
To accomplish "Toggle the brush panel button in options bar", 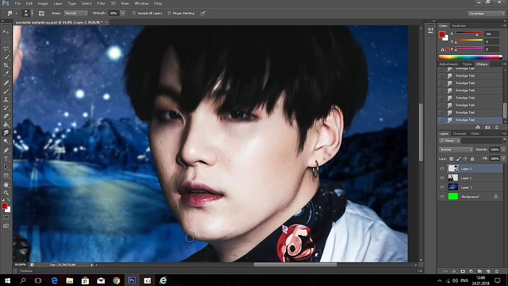I will click(x=41, y=13).
